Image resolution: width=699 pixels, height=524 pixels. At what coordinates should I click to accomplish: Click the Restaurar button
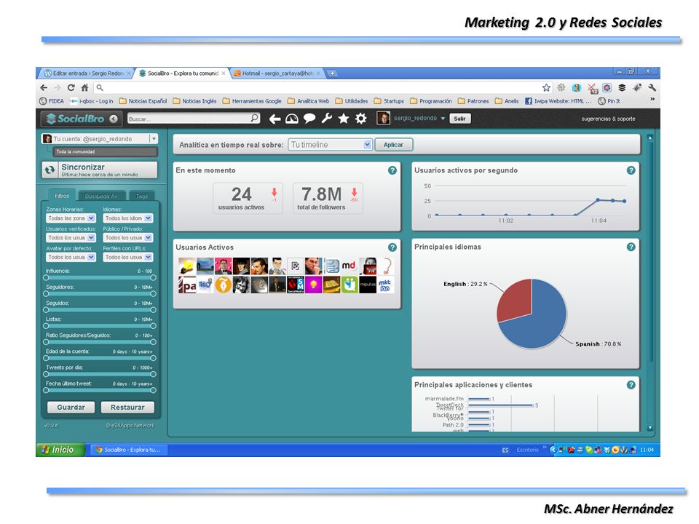point(127,408)
